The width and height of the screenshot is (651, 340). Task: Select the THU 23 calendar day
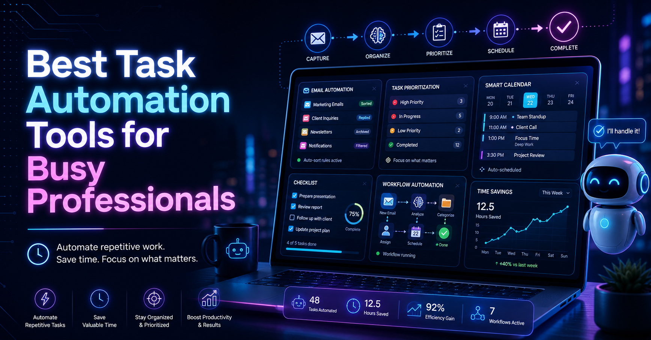[550, 100]
